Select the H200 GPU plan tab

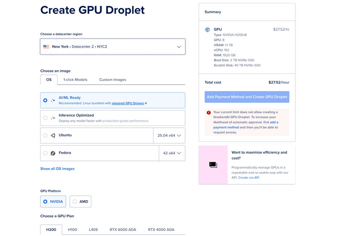point(51,229)
